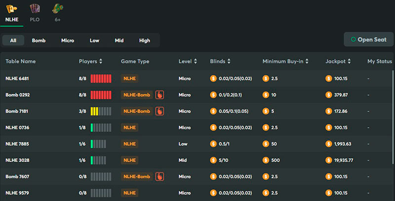Click the jackpot coin for NLHE 3028
Image resolution: width=395 pixels, height=201 pixels.
(329, 160)
